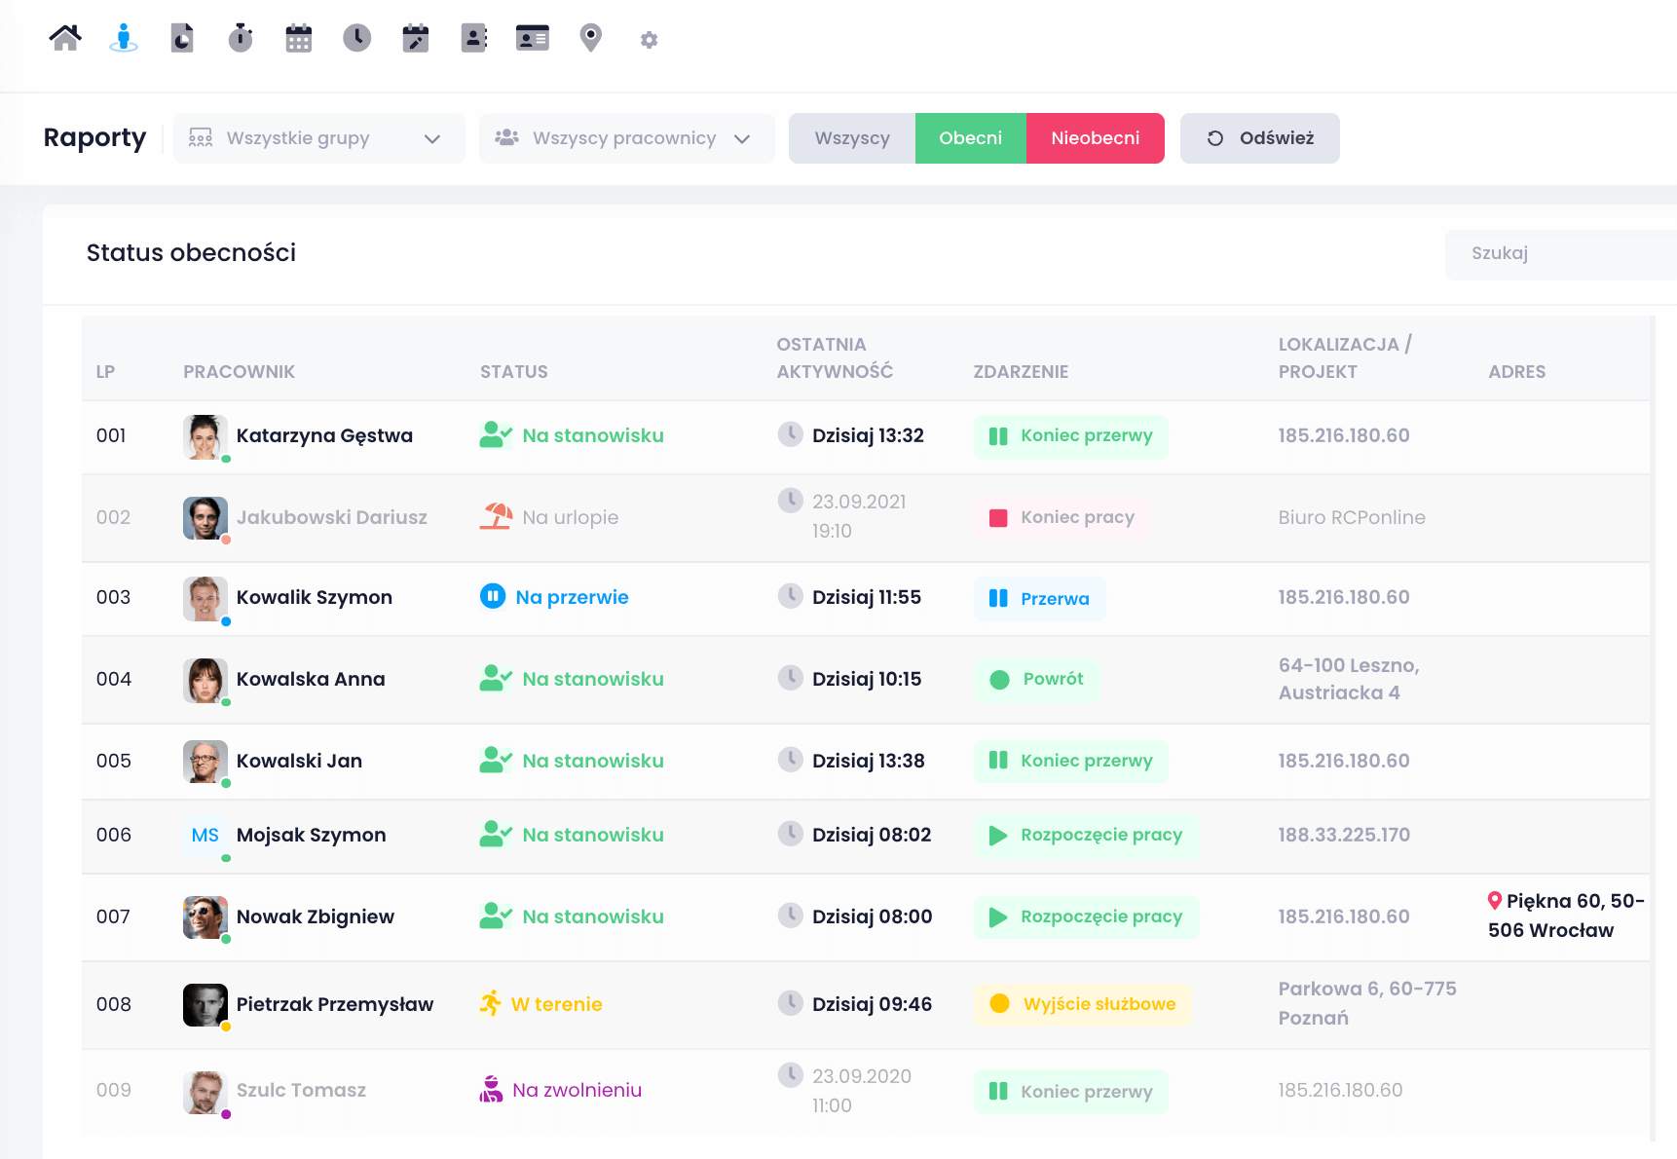Open the report file with chart icon
This screenshot has height=1159, width=1677.
(x=182, y=38)
